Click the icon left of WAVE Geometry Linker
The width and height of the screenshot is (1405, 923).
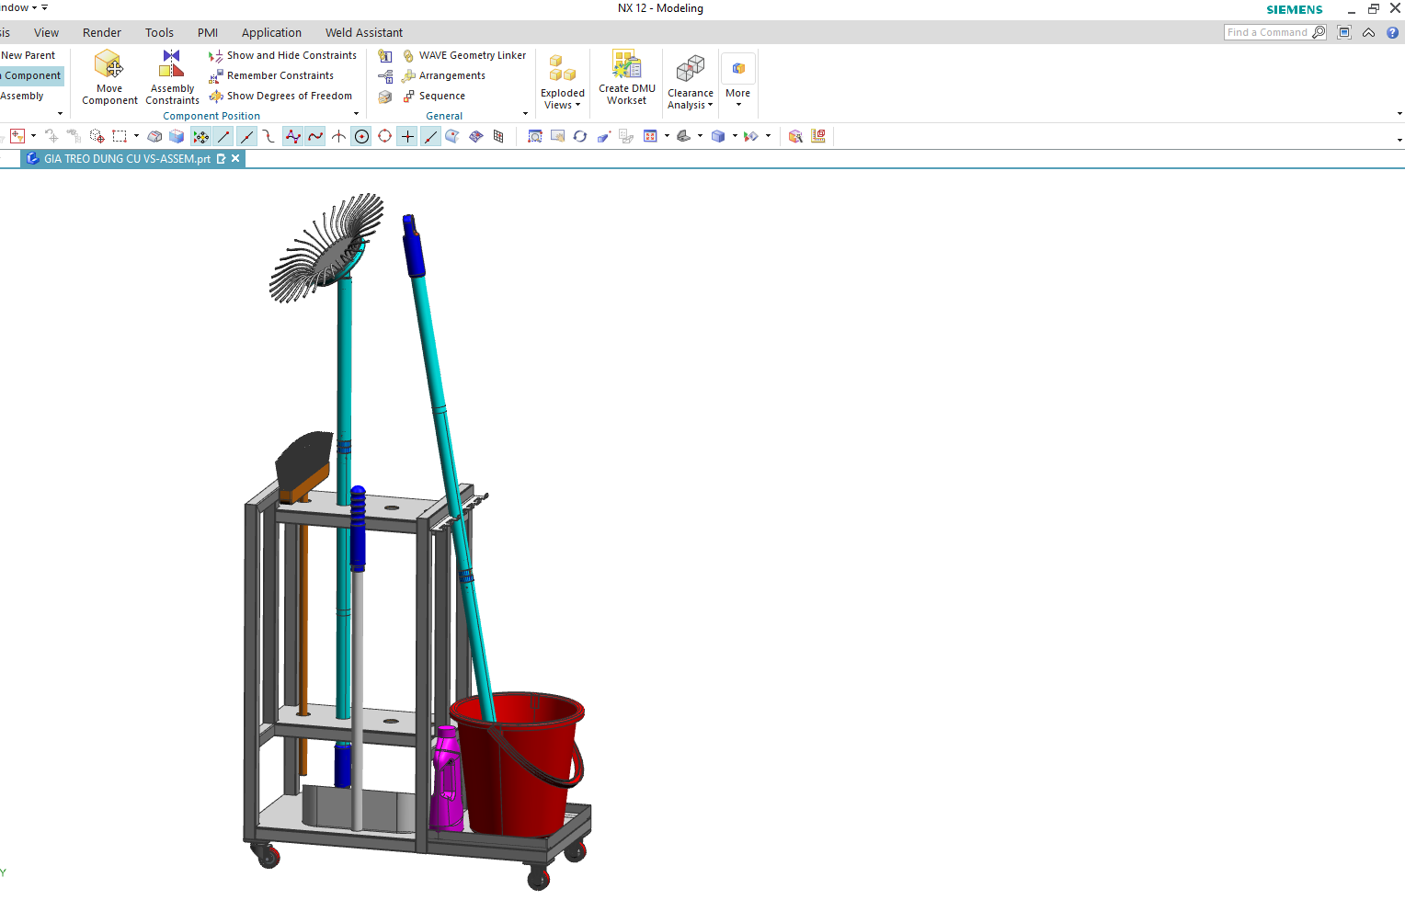[385, 56]
